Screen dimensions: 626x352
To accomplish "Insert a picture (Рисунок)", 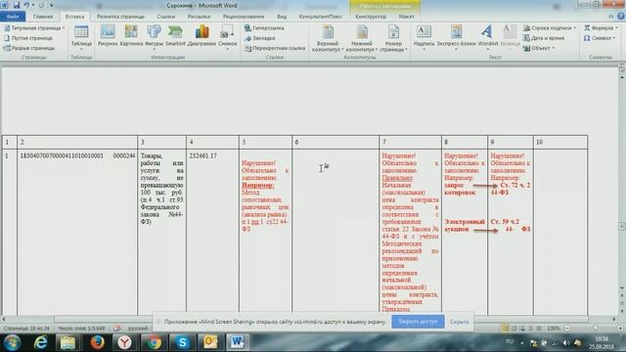I will [108, 35].
